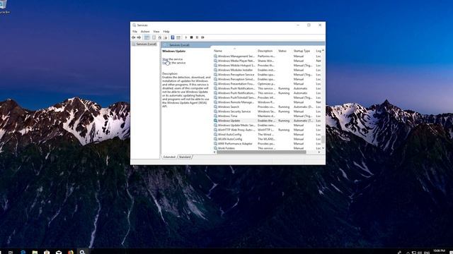Click the Back arrow in Services toolbar

coord(134,37)
